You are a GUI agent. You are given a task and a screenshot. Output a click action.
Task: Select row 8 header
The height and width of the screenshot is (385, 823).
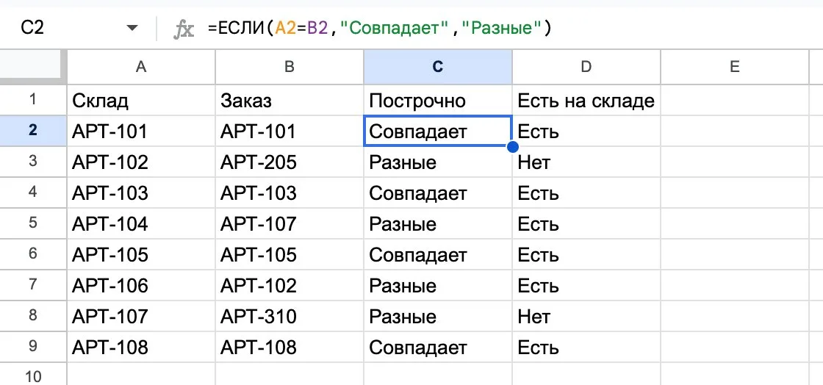click(34, 316)
